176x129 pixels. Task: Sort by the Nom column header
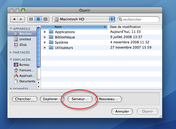[x=74, y=27]
